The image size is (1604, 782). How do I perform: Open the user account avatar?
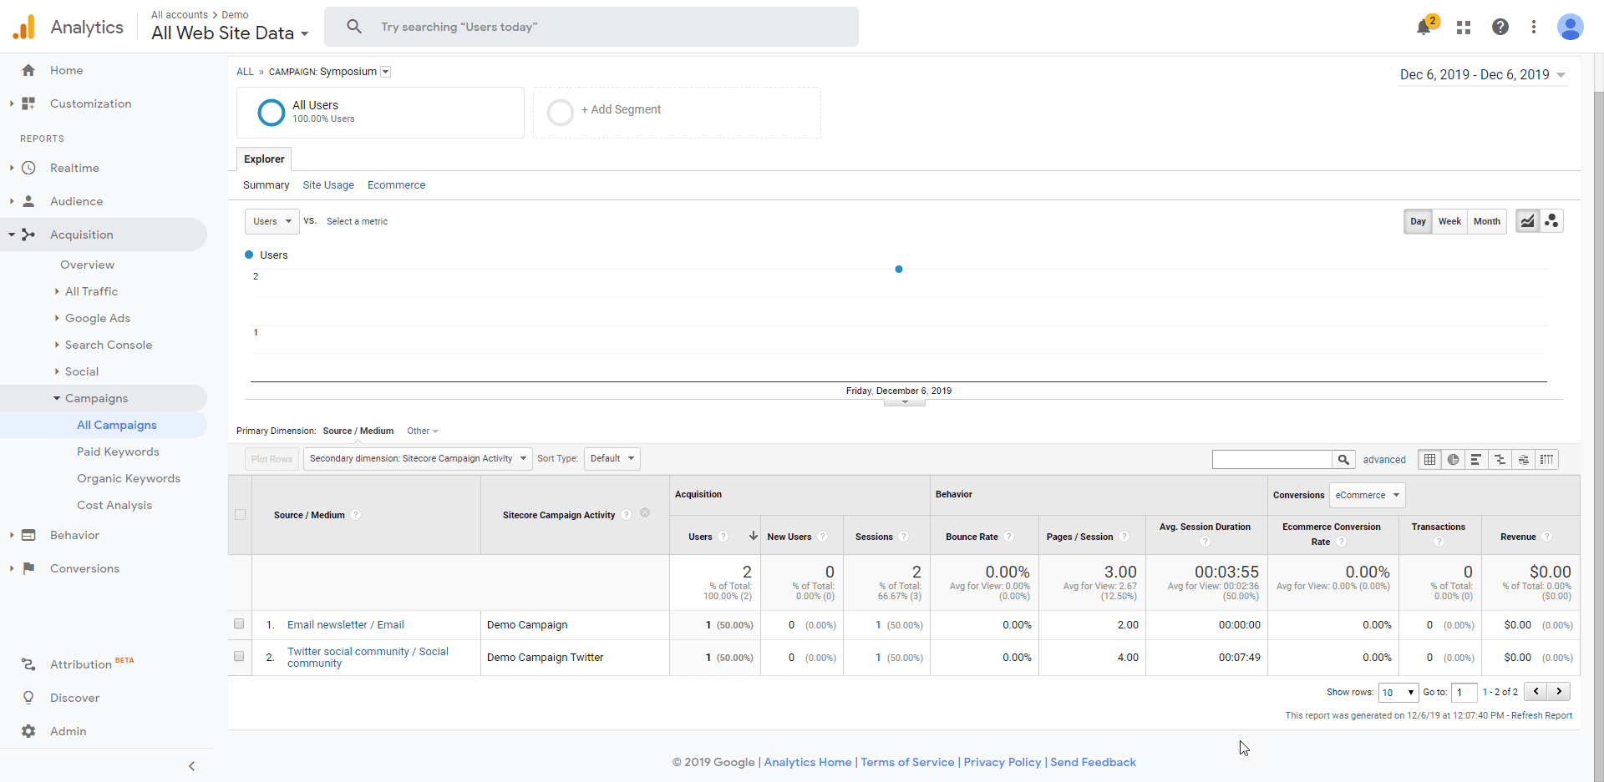click(1571, 27)
